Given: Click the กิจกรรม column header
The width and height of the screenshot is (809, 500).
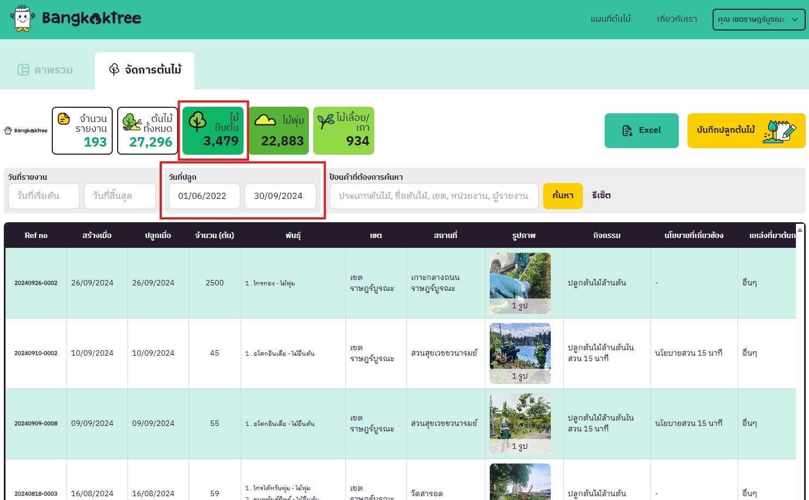Looking at the screenshot, I should pos(607,235).
